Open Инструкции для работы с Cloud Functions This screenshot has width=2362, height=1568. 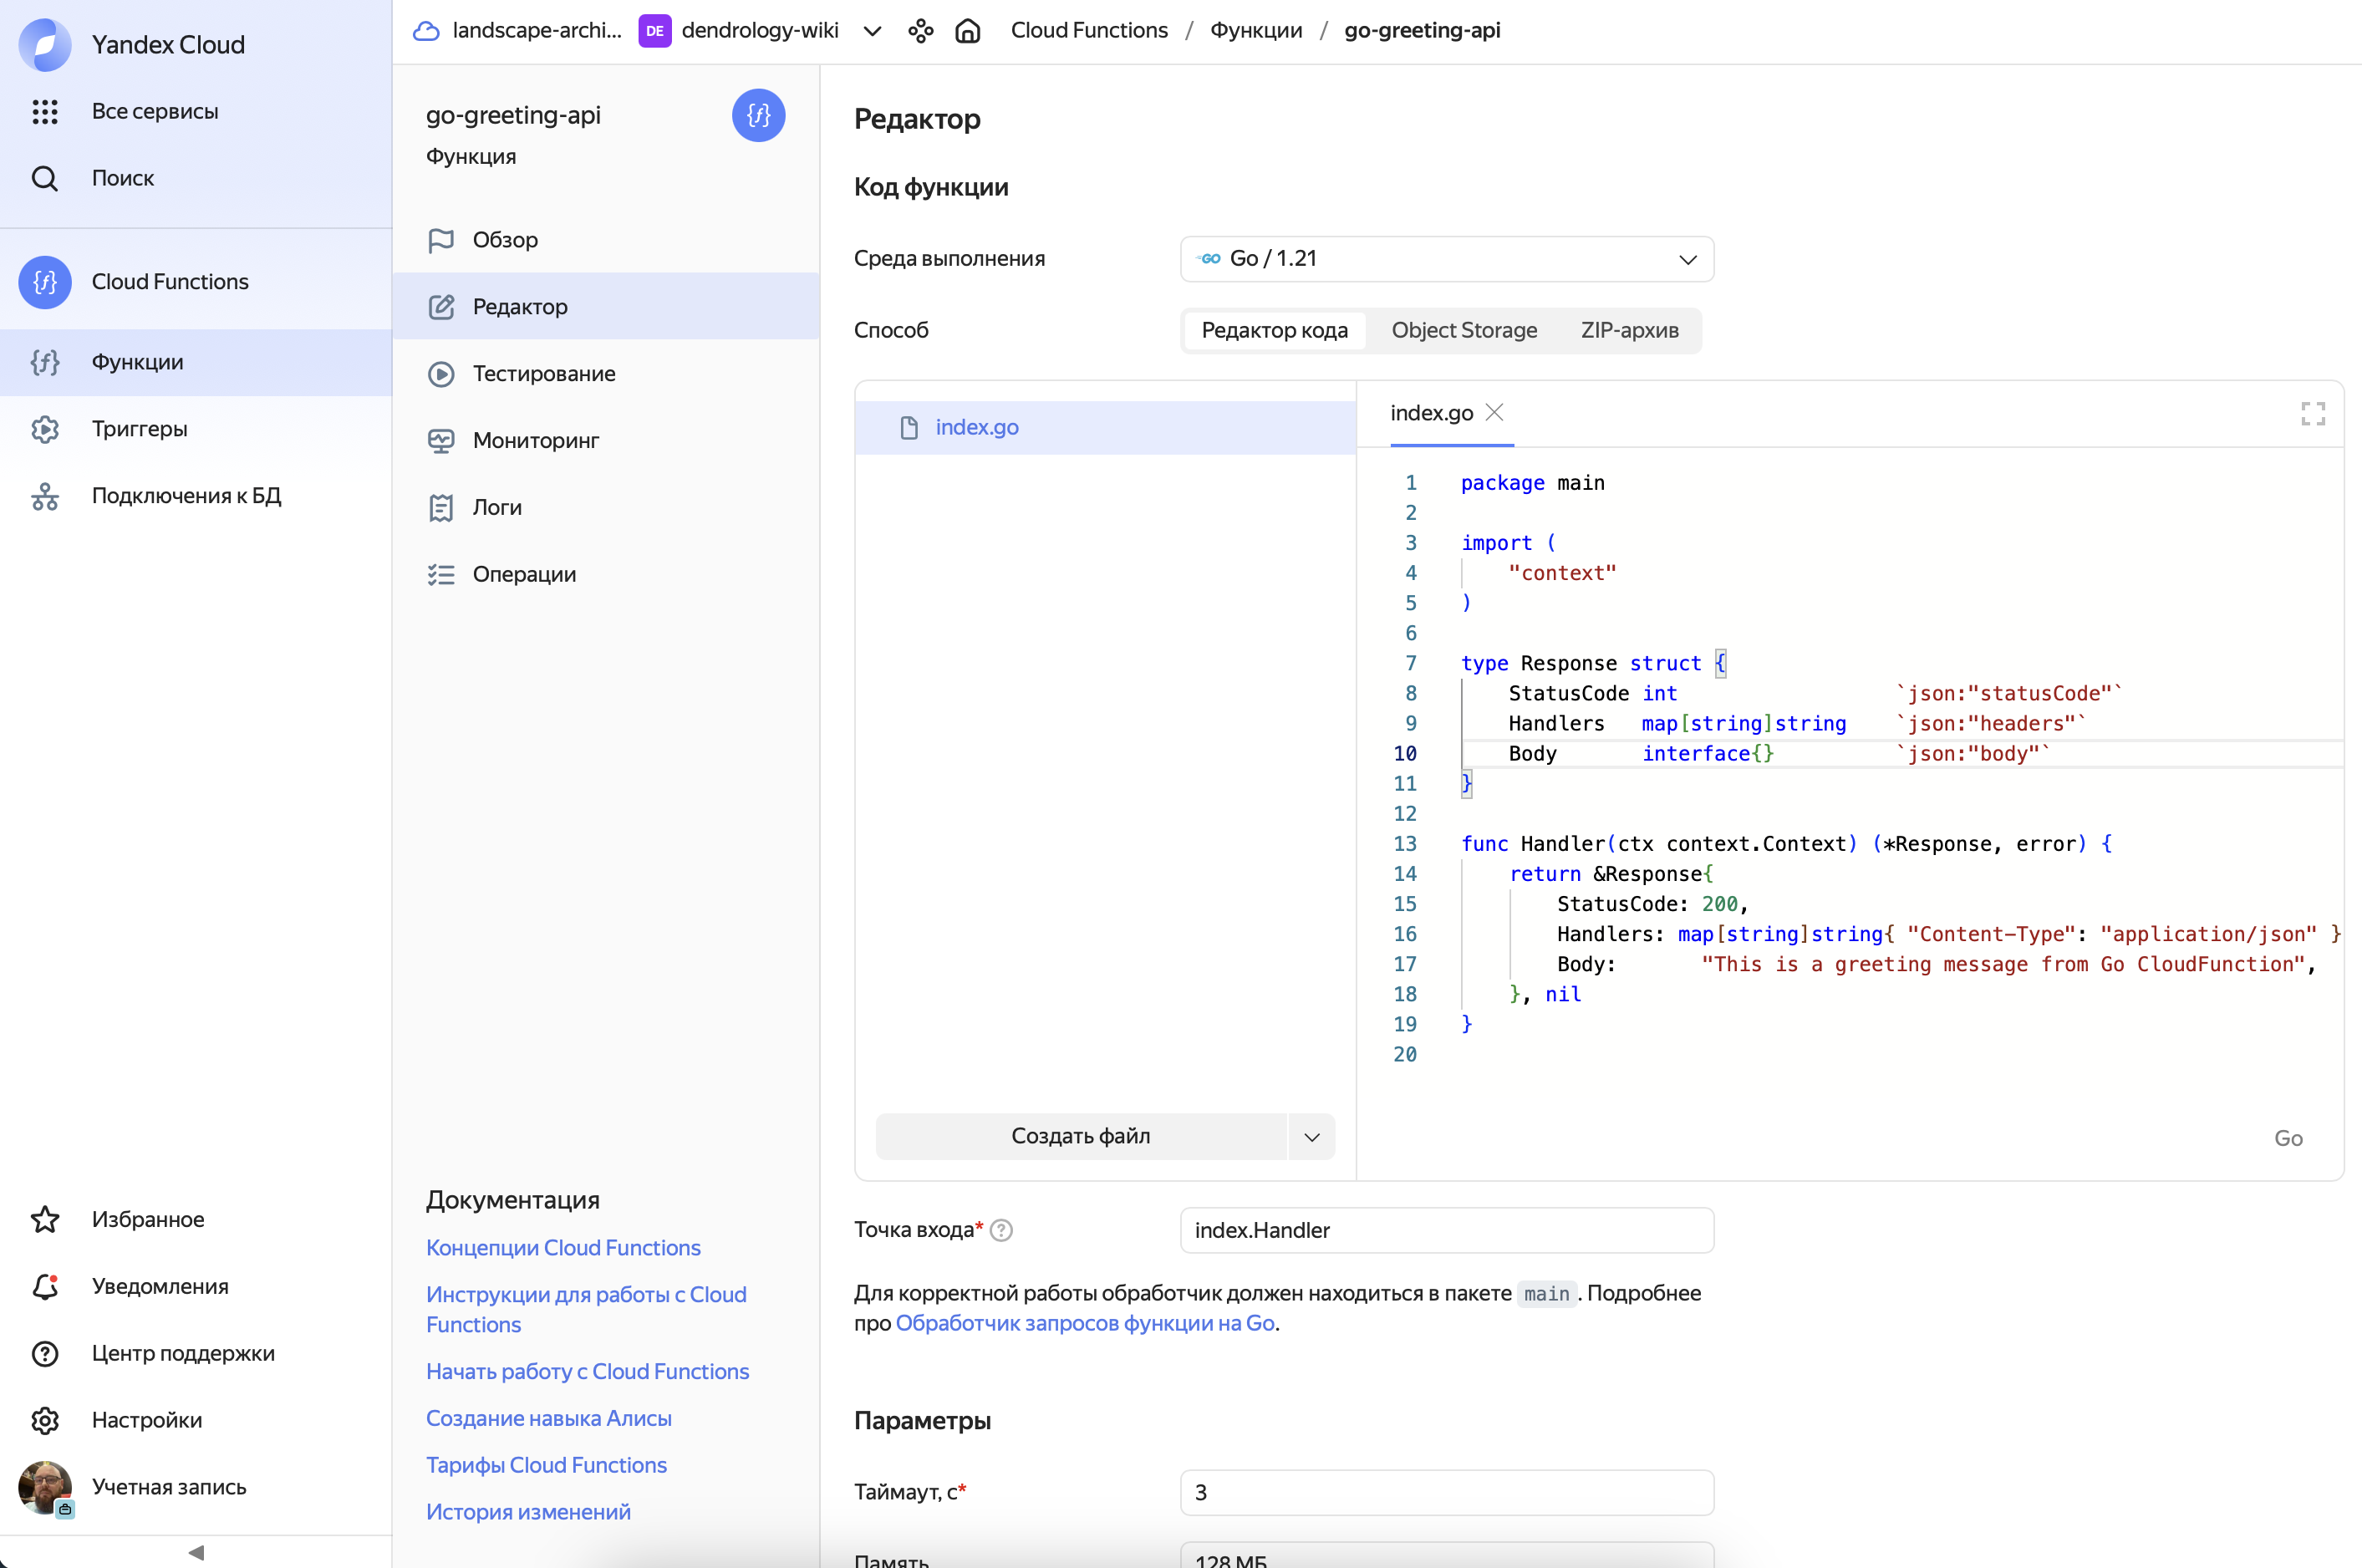(x=586, y=1310)
